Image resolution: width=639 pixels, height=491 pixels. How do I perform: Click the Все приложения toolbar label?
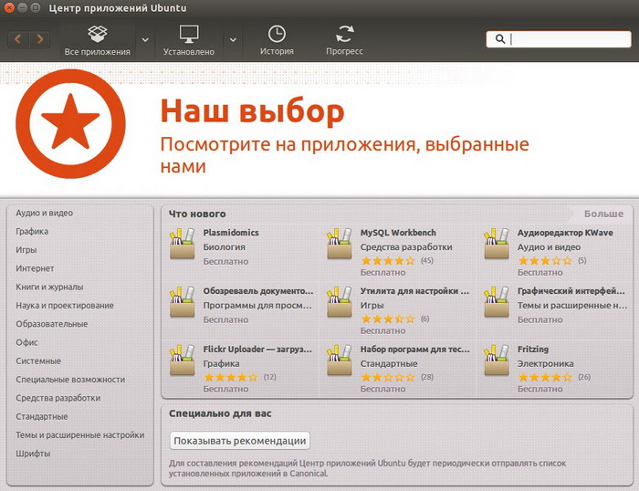[98, 52]
